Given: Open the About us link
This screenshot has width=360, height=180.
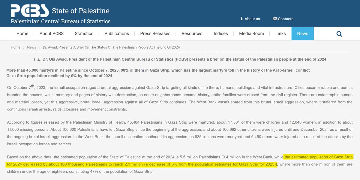Looking at the screenshot, I should [252, 19].
